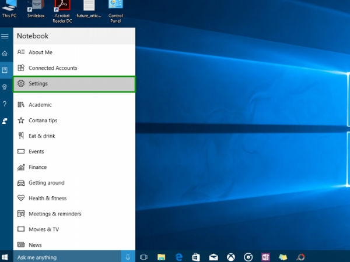Open the Cortana tips category
This screenshot has height=262, width=350.
click(74, 121)
